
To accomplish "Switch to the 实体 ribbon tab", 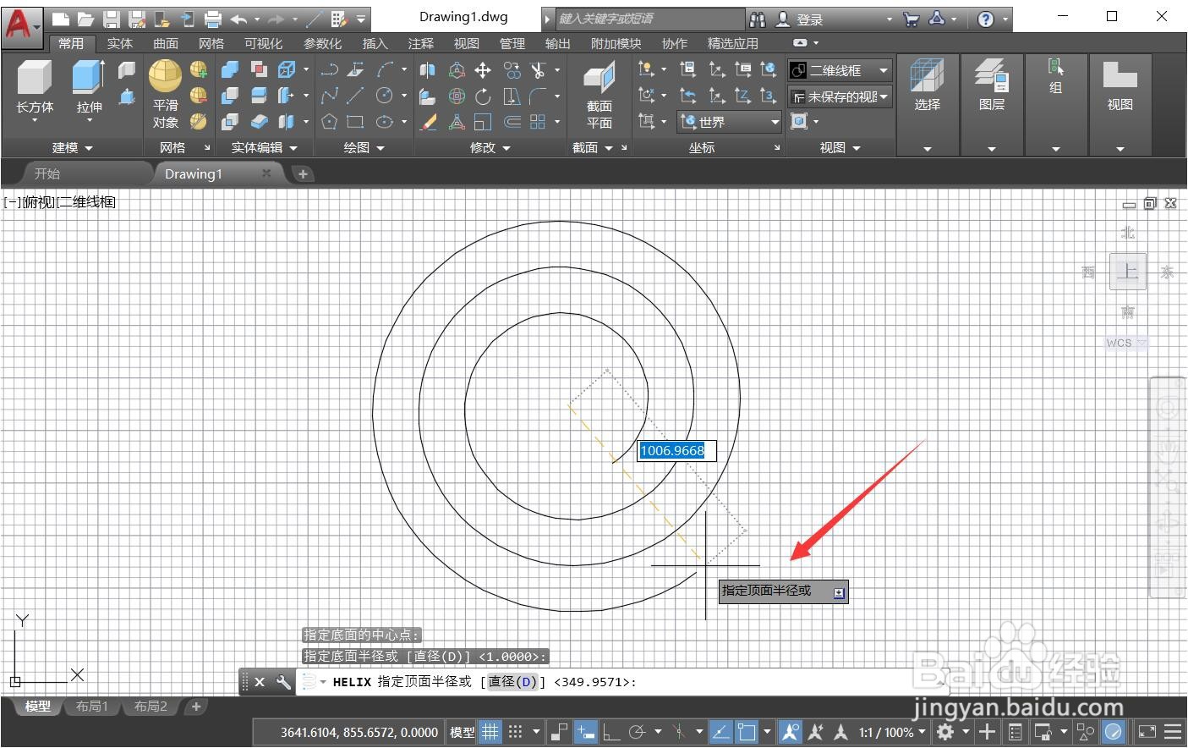I will [x=119, y=43].
